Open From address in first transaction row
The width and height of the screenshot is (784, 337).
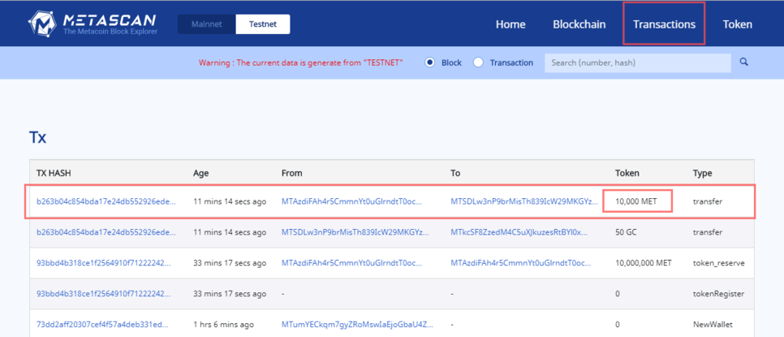pos(351,201)
